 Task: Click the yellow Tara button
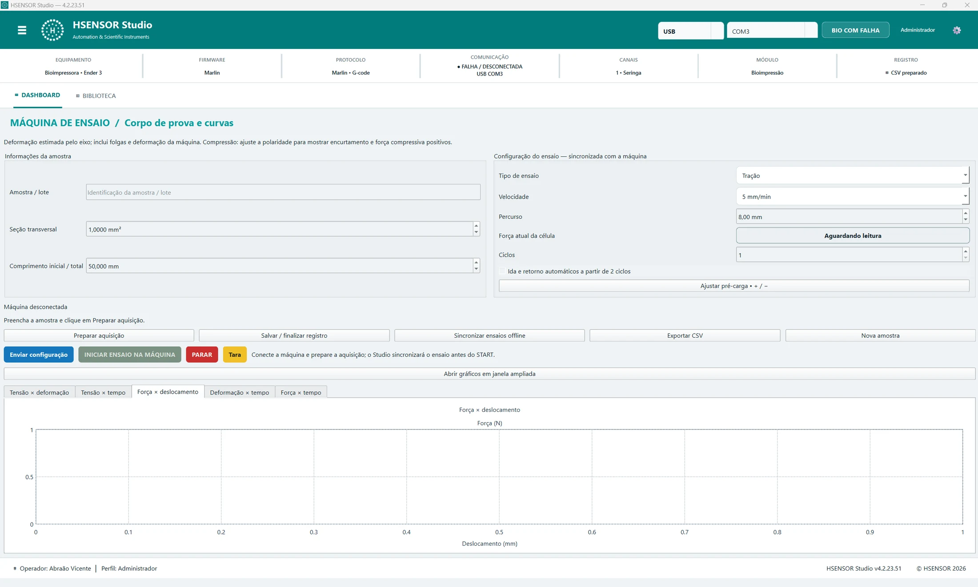click(235, 355)
